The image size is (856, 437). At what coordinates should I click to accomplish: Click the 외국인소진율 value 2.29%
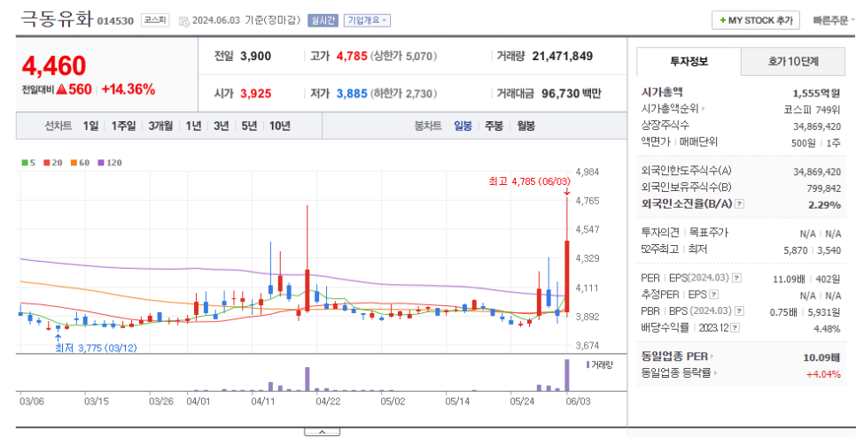(x=825, y=205)
